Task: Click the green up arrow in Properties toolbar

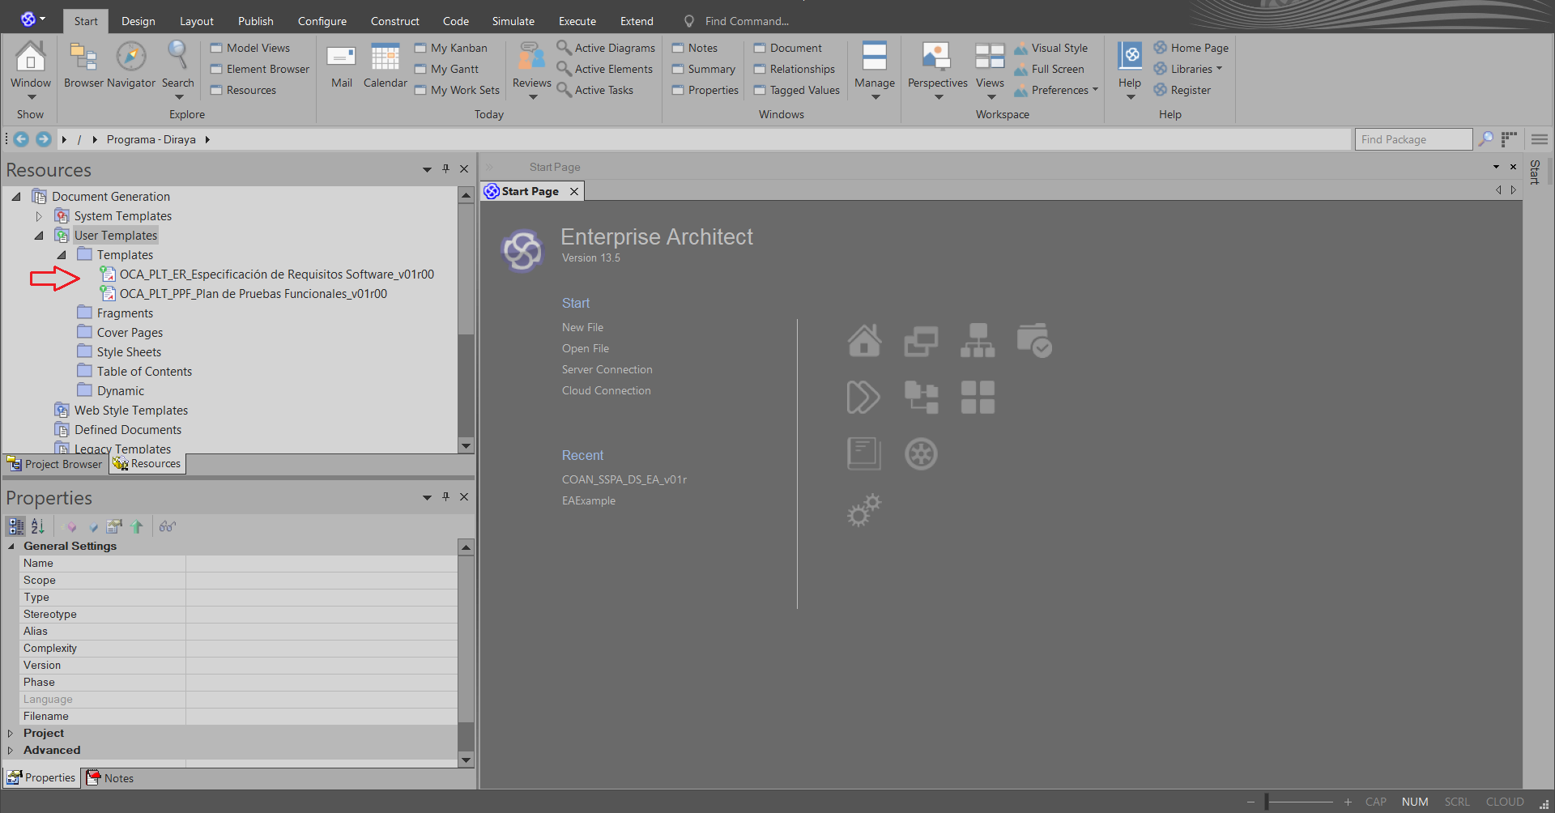Action: tap(137, 526)
